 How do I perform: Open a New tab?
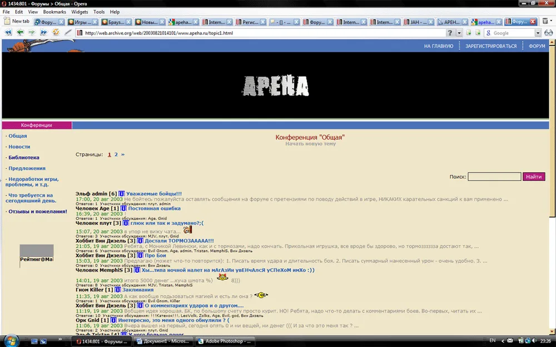pyautogui.click(x=17, y=22)
